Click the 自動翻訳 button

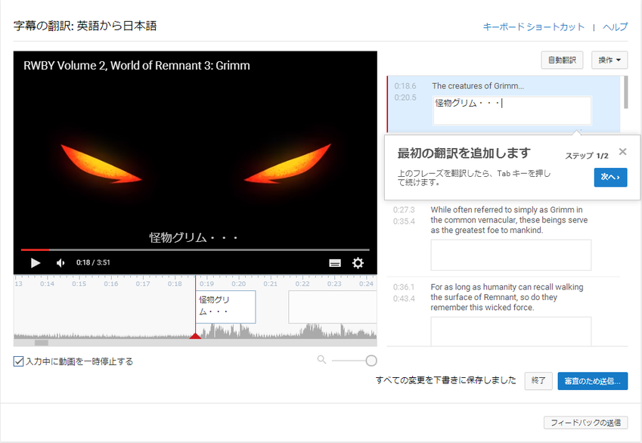tap(562, 60)
